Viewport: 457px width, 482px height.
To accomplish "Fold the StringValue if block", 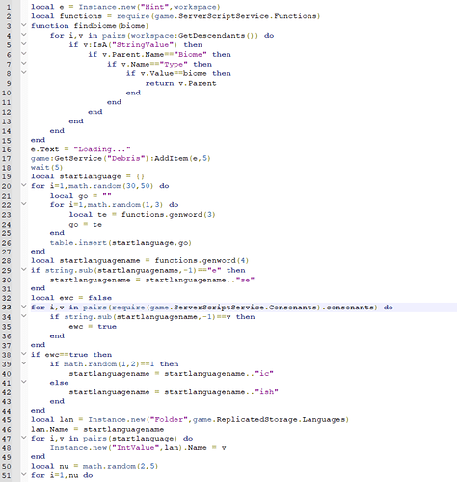I will coord(24,43).
